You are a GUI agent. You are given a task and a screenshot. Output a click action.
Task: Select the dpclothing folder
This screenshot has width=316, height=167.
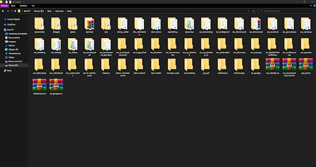coord(173,25)
